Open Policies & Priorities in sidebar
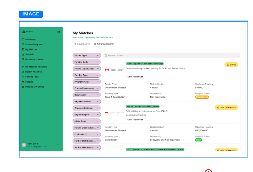This screenshot has width=253, height=172. tap(33, 87)
